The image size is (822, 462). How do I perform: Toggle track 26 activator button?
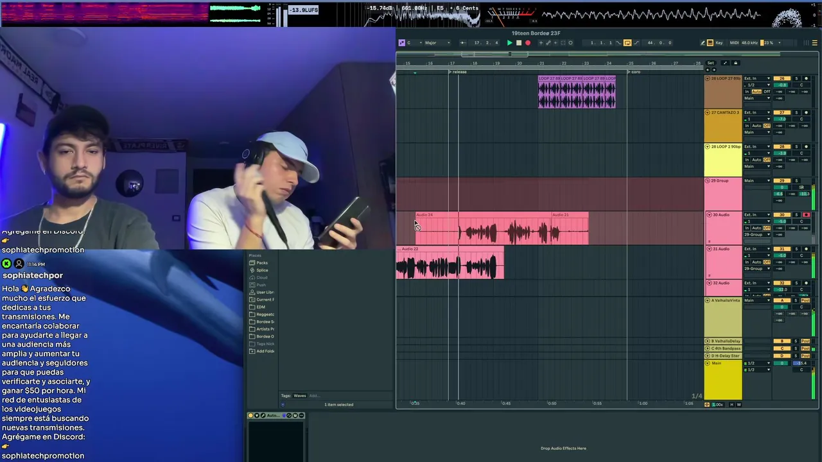782,78
